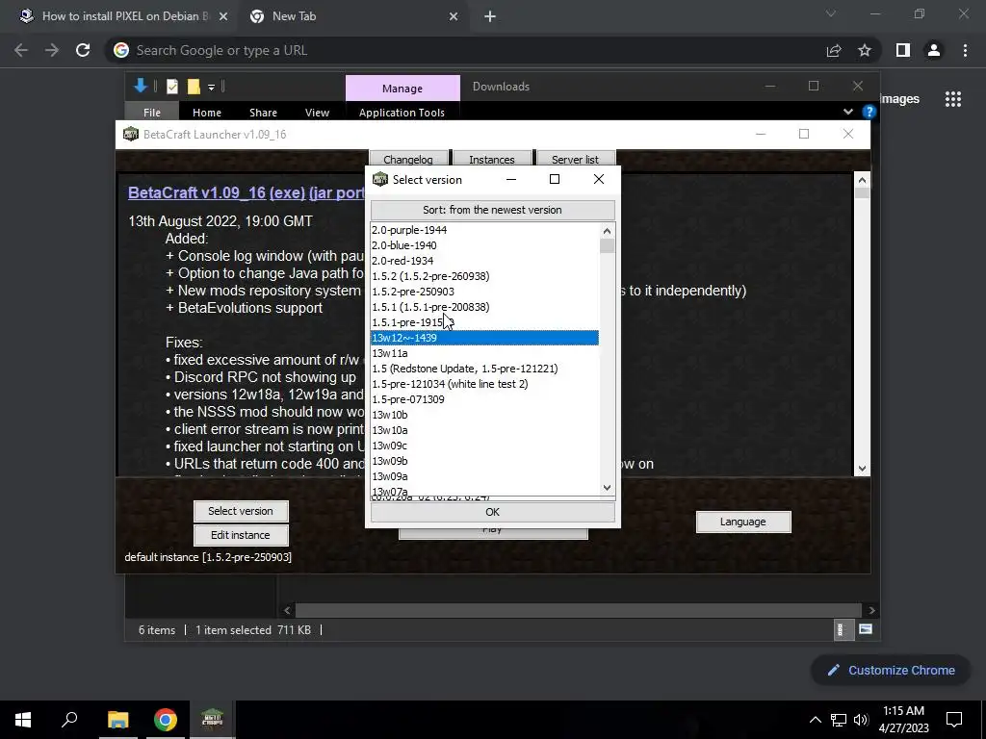Open the Changelog tab in BetaCraft

coord(408,159)
